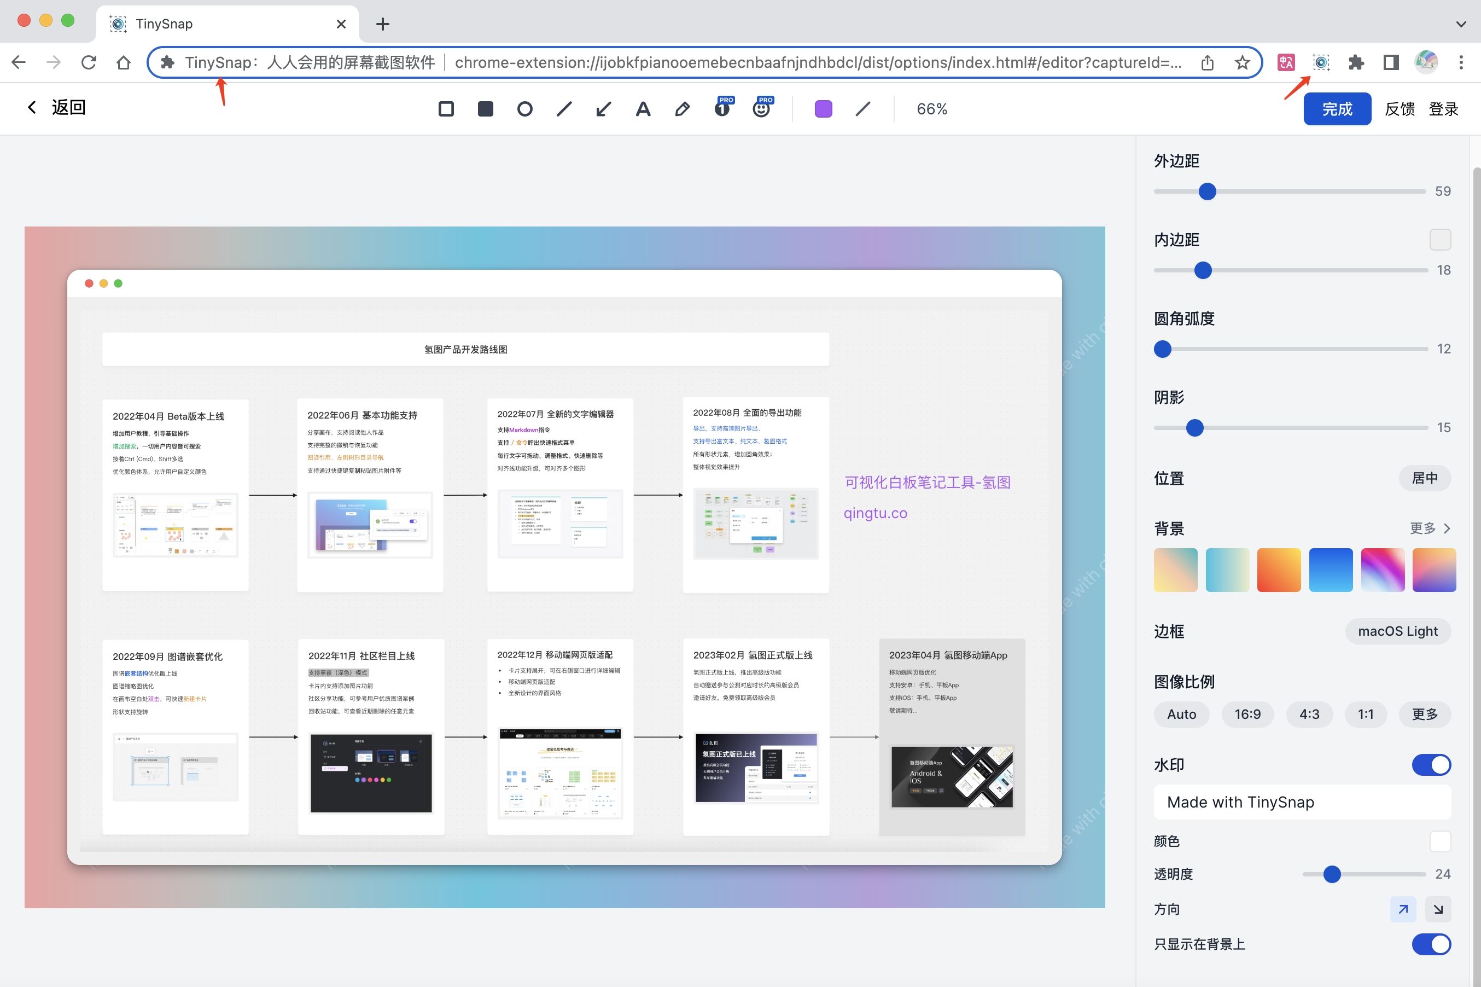
Task: Open the watermark 颜色 color swatch
Action: pos(1440,841)
